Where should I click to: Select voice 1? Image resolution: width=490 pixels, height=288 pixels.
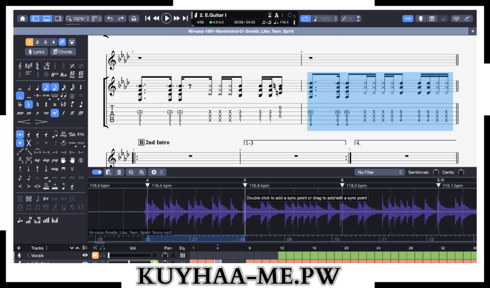29,42
